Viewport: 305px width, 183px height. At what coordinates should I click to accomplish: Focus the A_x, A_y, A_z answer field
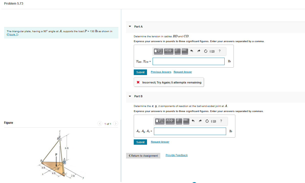pyautogui.click(x=190, y=131)
